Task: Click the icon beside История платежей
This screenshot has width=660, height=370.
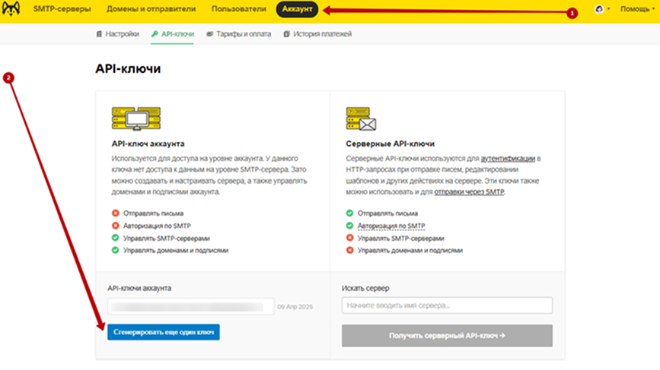Action: 286,34
